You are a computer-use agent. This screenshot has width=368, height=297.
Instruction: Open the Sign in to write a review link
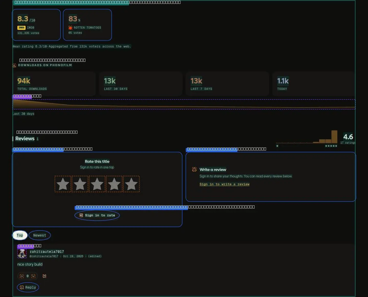tap(224, 184)
